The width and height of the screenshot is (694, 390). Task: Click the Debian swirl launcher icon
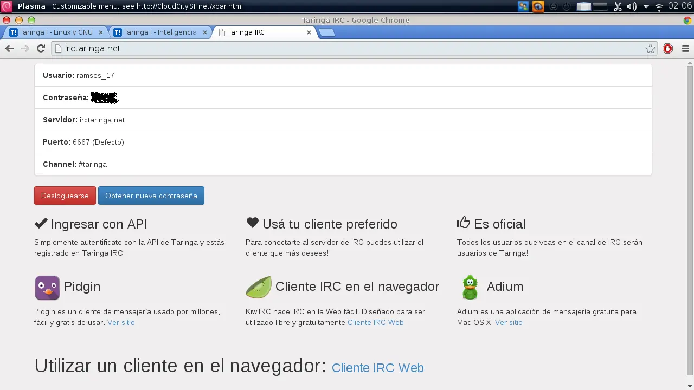coord(6,6)
